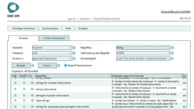This screenshot has height=109, width=194.
Task: Click help icon beside Begriff(e) input field
Action: coord(172,48)
